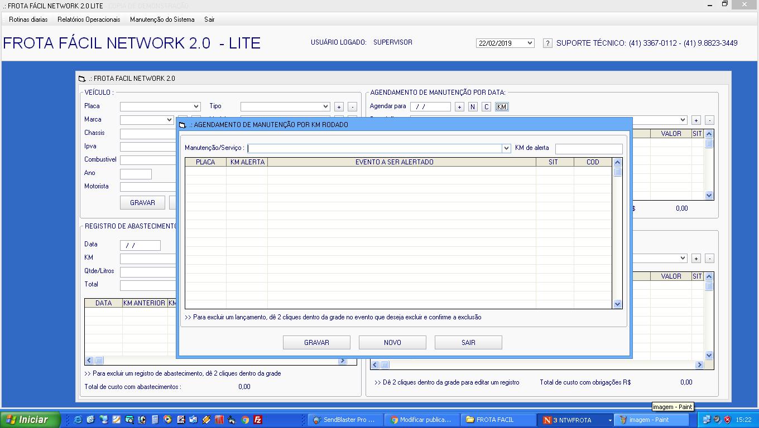Click inside the KM de alerta input field

click(589, 148)
